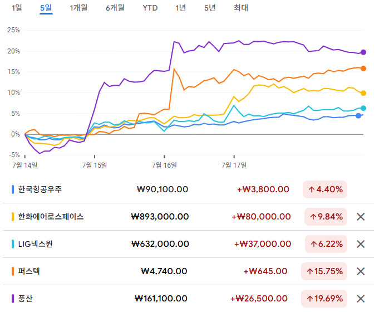
Task: Show the 6개월 chart period
Action: 115,8
